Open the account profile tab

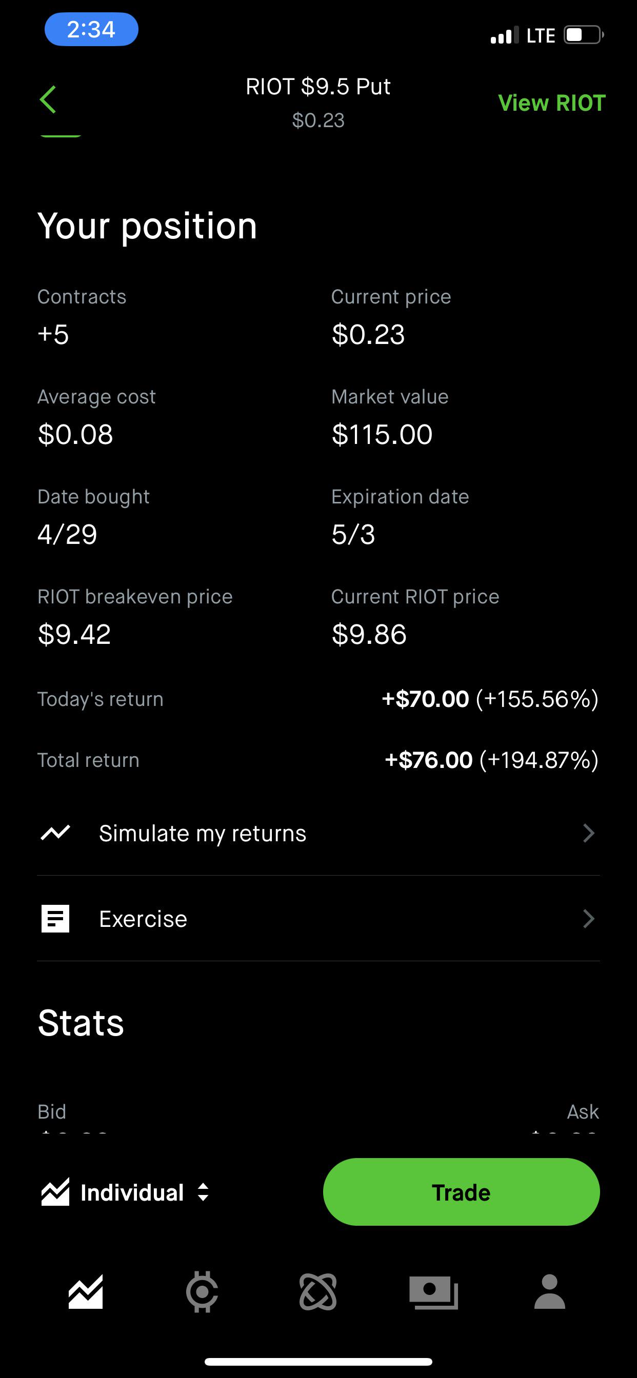(550, 1292)
